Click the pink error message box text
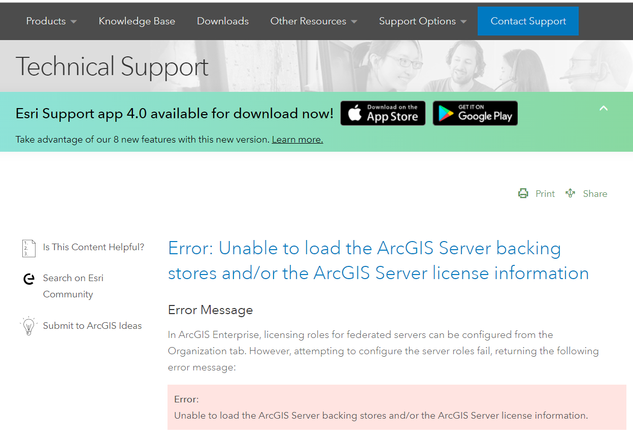This screenshot has height=443, width=633. 381,407
